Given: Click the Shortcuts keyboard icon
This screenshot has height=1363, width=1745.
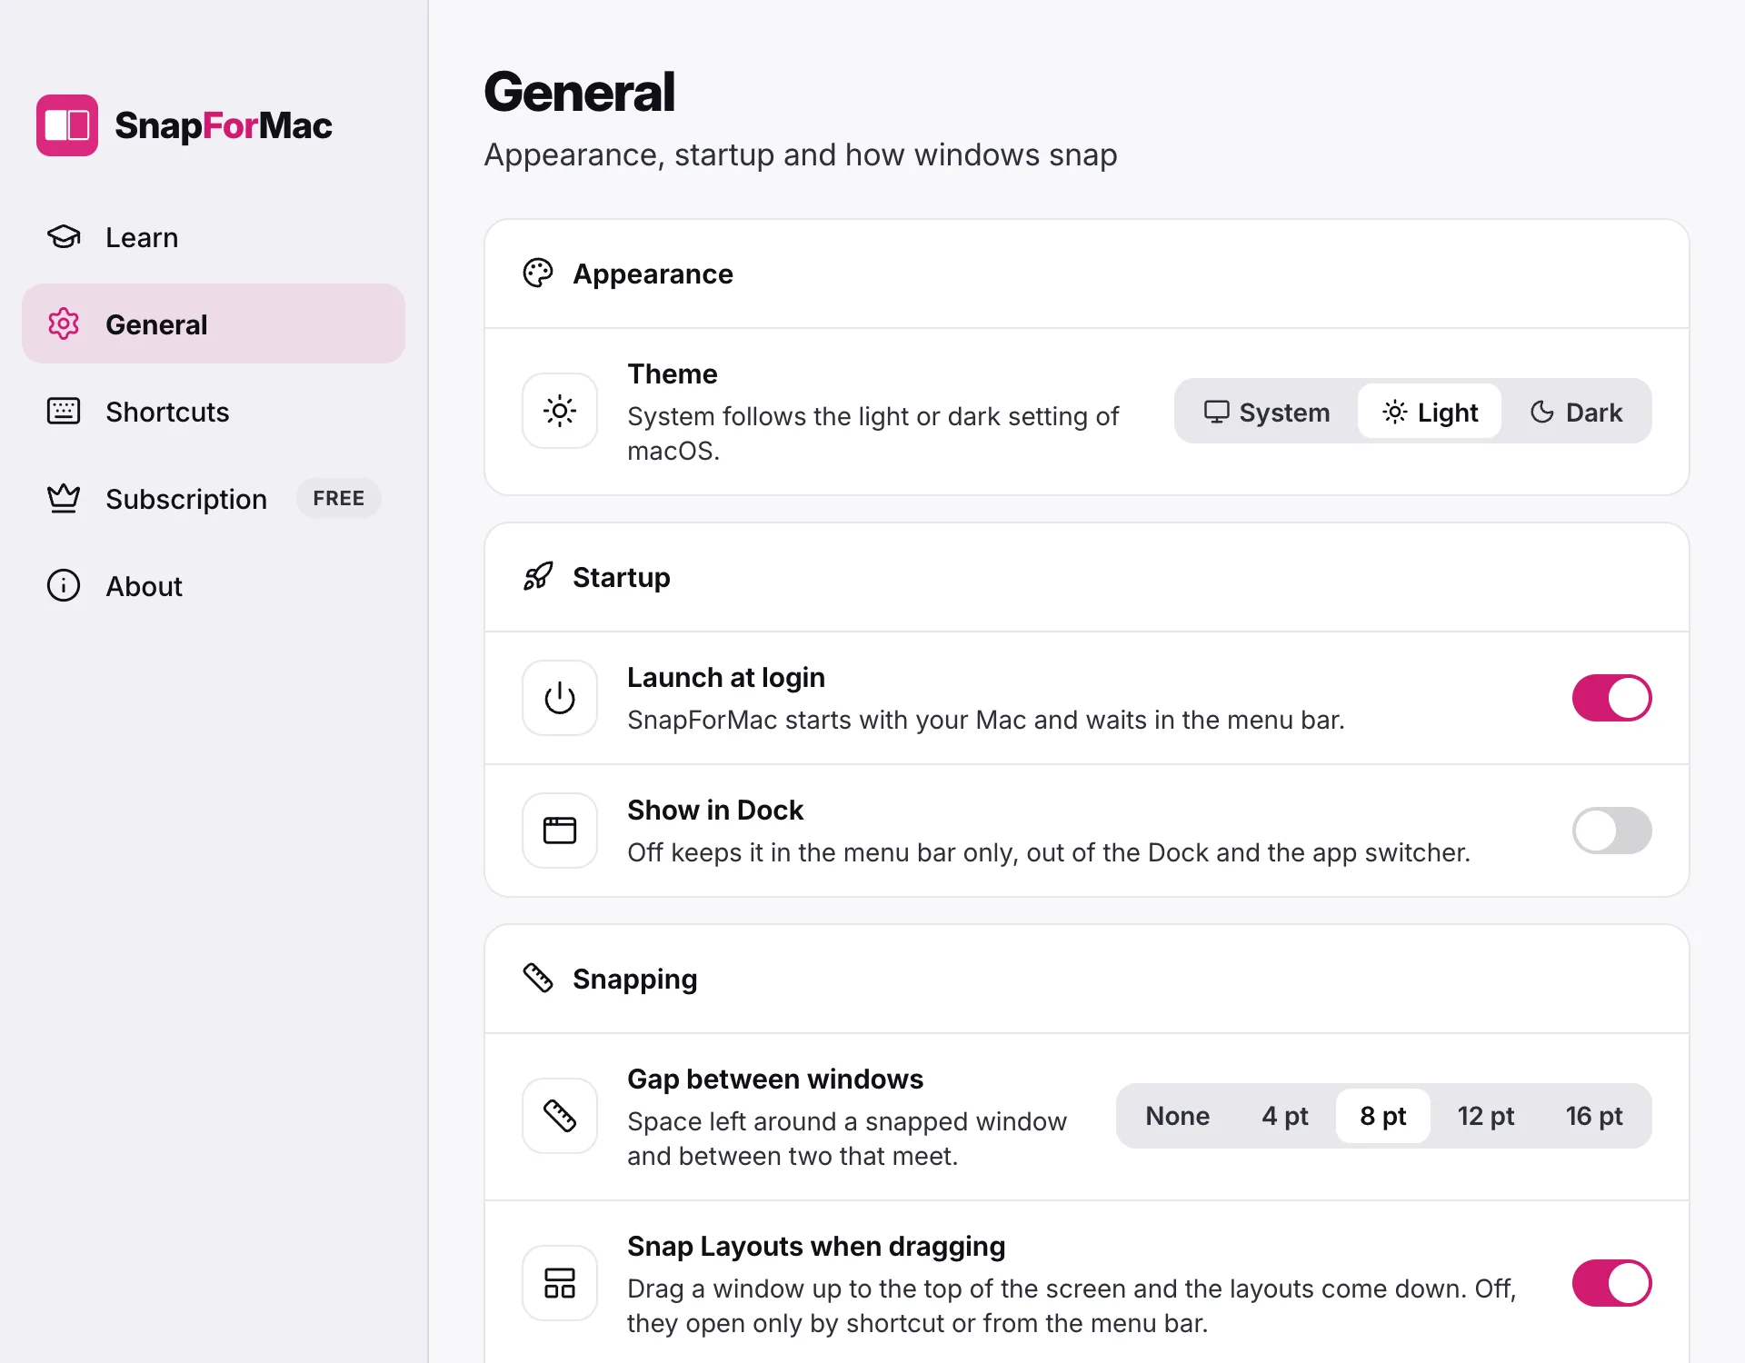Looking at the screenshot, I should (64, 412).
